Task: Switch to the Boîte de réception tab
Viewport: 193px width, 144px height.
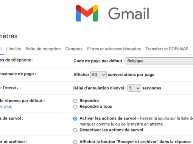Action: [x=43, y=49]
